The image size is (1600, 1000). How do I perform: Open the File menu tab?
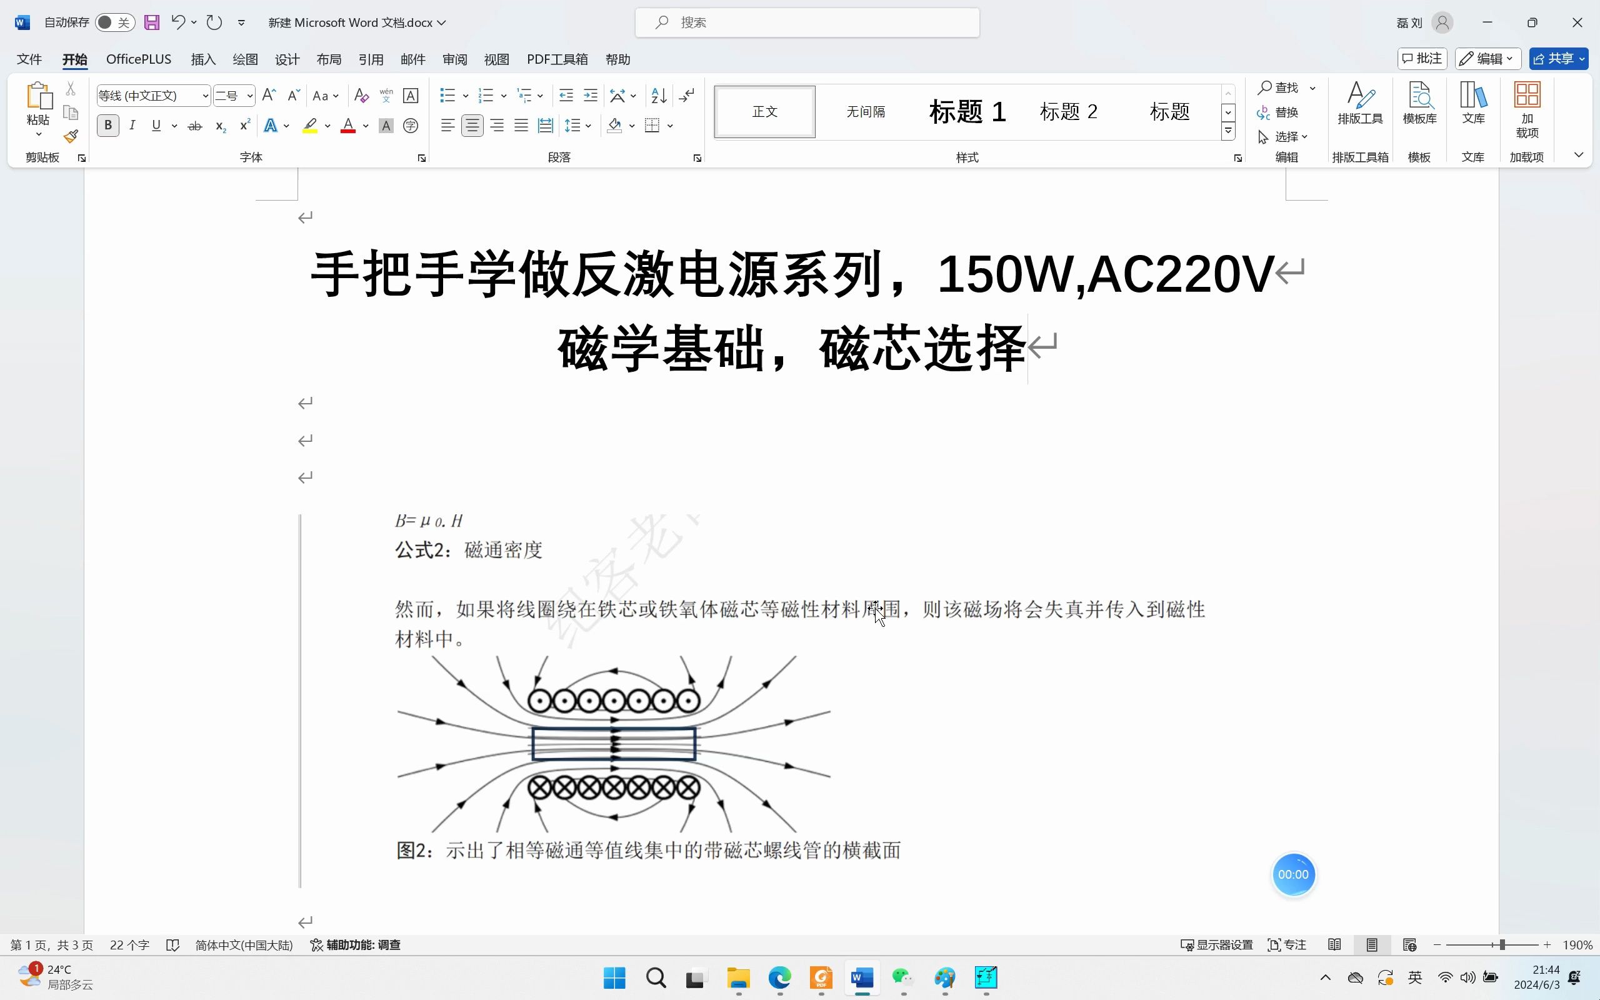click(29, 59)
